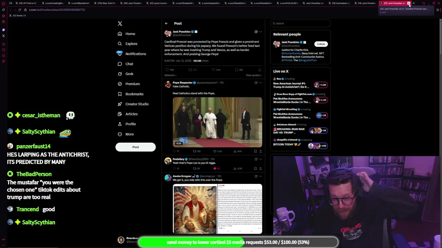
Task: Like Pope Respecter's reply with 3.2K likes
Action: 217,151
